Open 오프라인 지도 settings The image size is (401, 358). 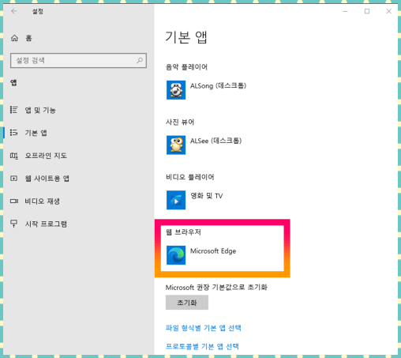click(x=46, y=156)
